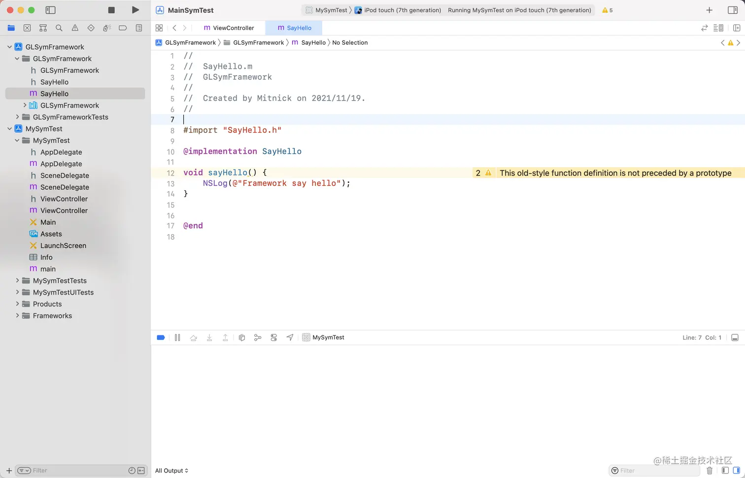Click GLSymFramework project in the jump bar

point(186,43)
